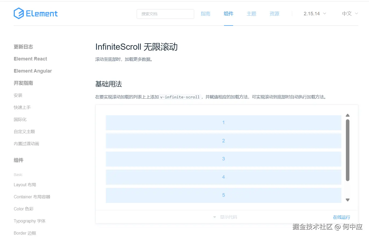Open the 更新日志 page in the sidebar
Screen dimensions: 369x237
23,46
